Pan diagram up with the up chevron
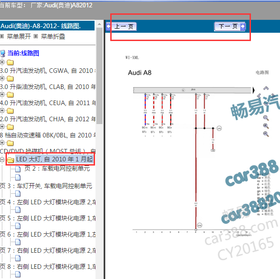Viewport: 280px width, 279px height. [x=266, y=88]
